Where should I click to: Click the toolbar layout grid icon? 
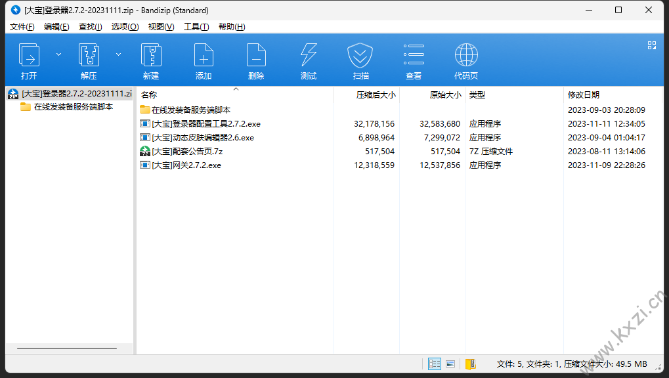[x=651, y=45]
